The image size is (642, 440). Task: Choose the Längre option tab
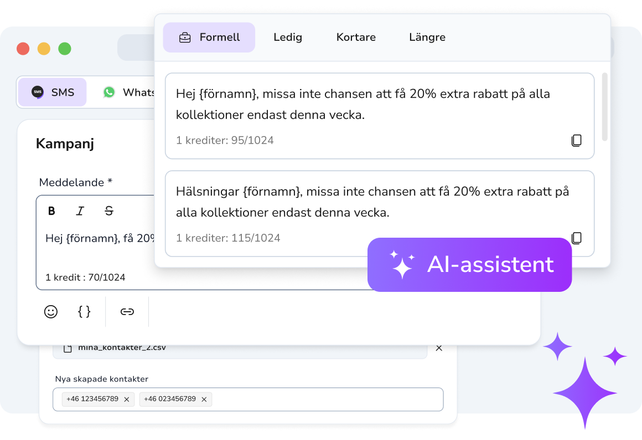point(427,37)
